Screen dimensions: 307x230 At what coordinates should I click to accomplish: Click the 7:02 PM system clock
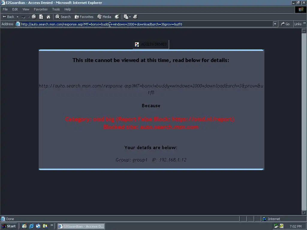(x=295, y=226)
